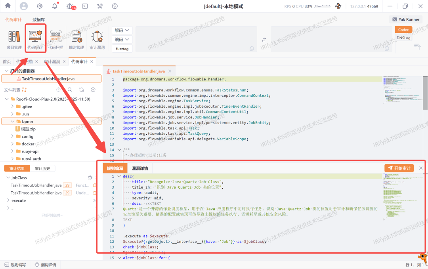Open the settings gear in title bar
This screenshot has height=269, width=428.
coord(40,6)
